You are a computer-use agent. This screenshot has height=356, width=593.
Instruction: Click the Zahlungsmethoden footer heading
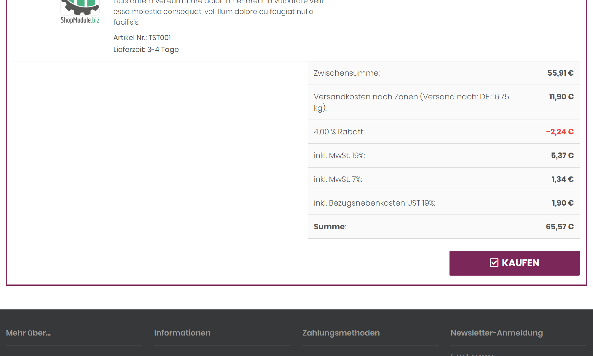point(341,333)
